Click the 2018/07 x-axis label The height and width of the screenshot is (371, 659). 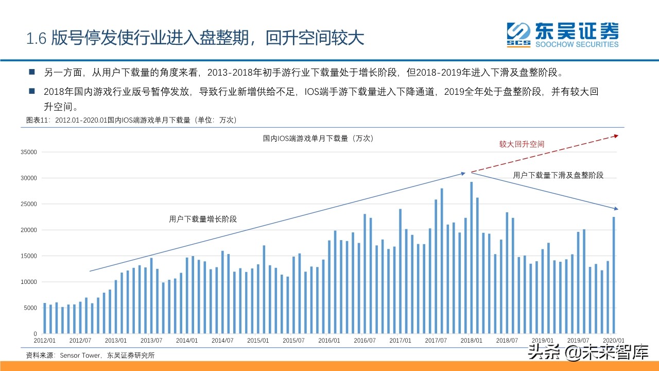[507, 341]
